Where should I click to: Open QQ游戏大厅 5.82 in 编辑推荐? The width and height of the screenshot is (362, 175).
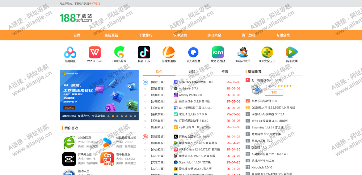(x=273, y=108)
